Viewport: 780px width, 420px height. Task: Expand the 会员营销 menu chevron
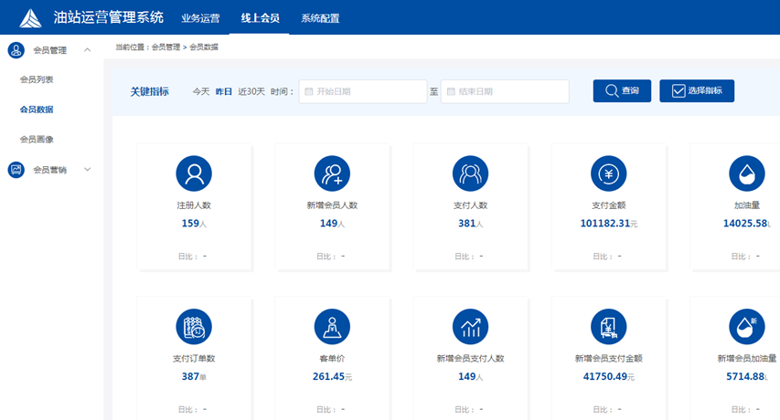click(x=88, y=170)
